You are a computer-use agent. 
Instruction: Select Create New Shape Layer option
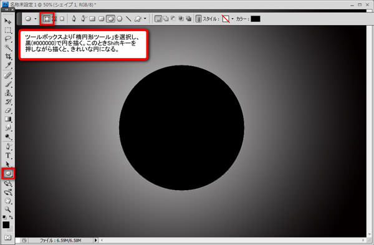pyautogui.click(x=158, y=19)
